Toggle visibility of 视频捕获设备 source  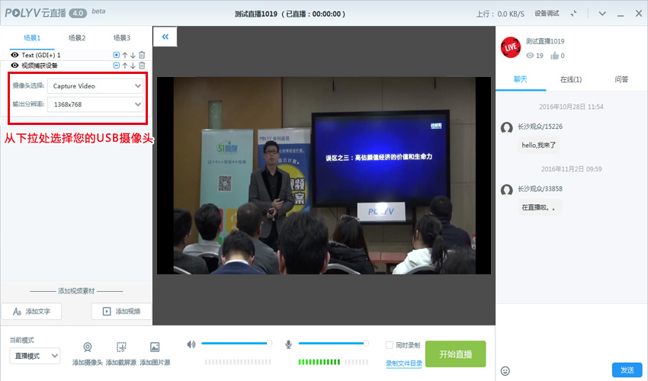(x=14, y=66)
